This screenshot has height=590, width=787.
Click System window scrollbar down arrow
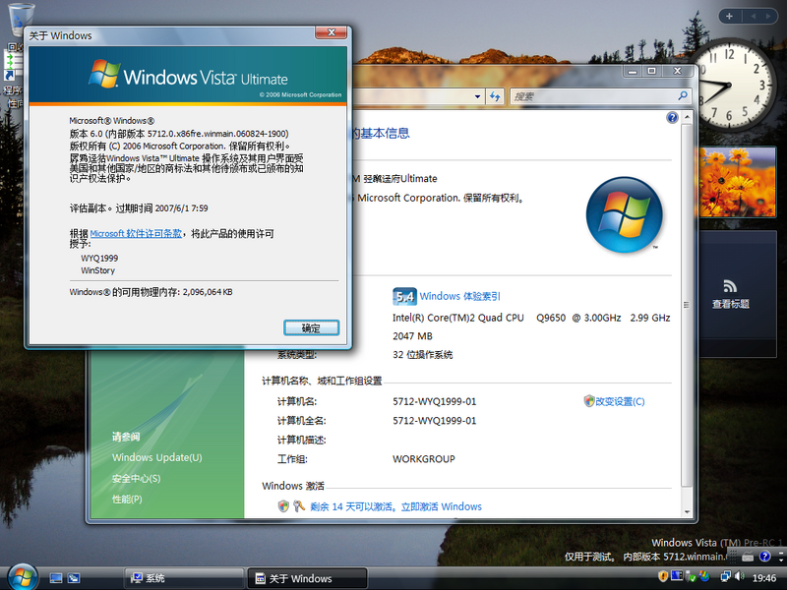point(687,511)
